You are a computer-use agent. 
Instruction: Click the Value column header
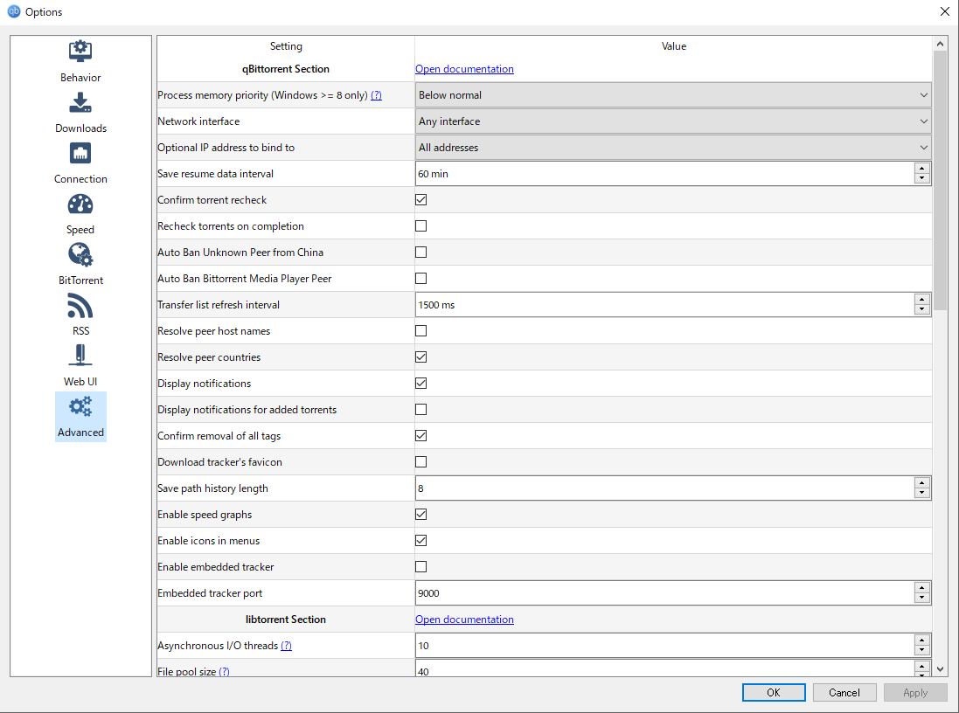tap(673, 46)
